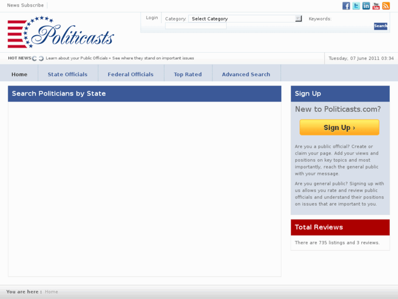Image resolution: width=398 pixels, height=299 pixels.
Task: Click the date 'Tuesday, 07 June 2011'
Action: pos(353,58)
